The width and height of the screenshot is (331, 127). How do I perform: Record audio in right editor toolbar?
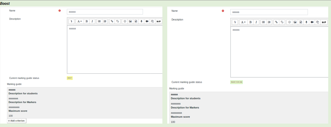[x=306, y=22]
